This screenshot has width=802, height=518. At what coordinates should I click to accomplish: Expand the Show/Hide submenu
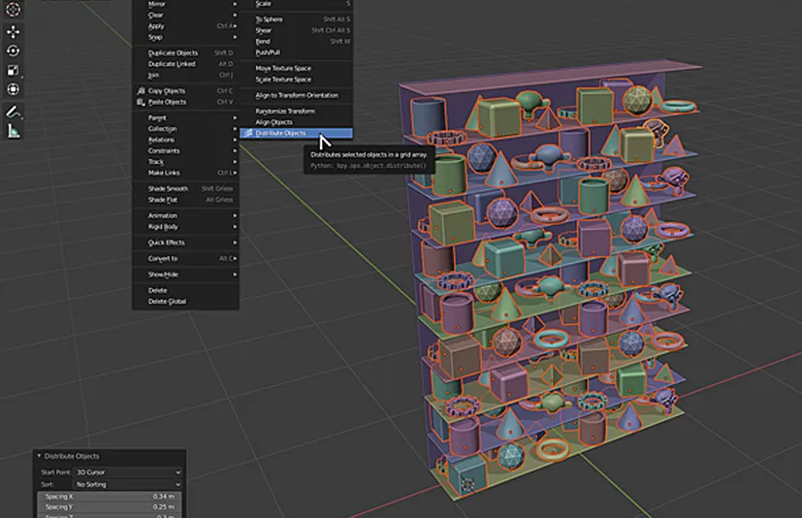pos(185,275)
